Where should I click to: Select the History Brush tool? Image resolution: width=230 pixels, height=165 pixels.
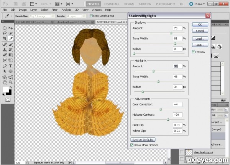tap(11, 50)
